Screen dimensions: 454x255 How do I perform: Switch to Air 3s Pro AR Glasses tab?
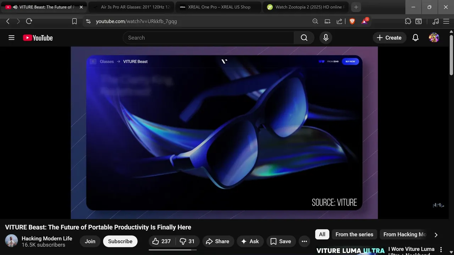[x=131, y=7]
